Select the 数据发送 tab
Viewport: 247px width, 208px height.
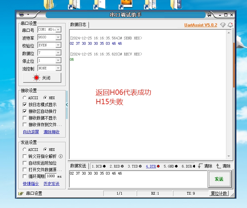[x=78, y=166]
